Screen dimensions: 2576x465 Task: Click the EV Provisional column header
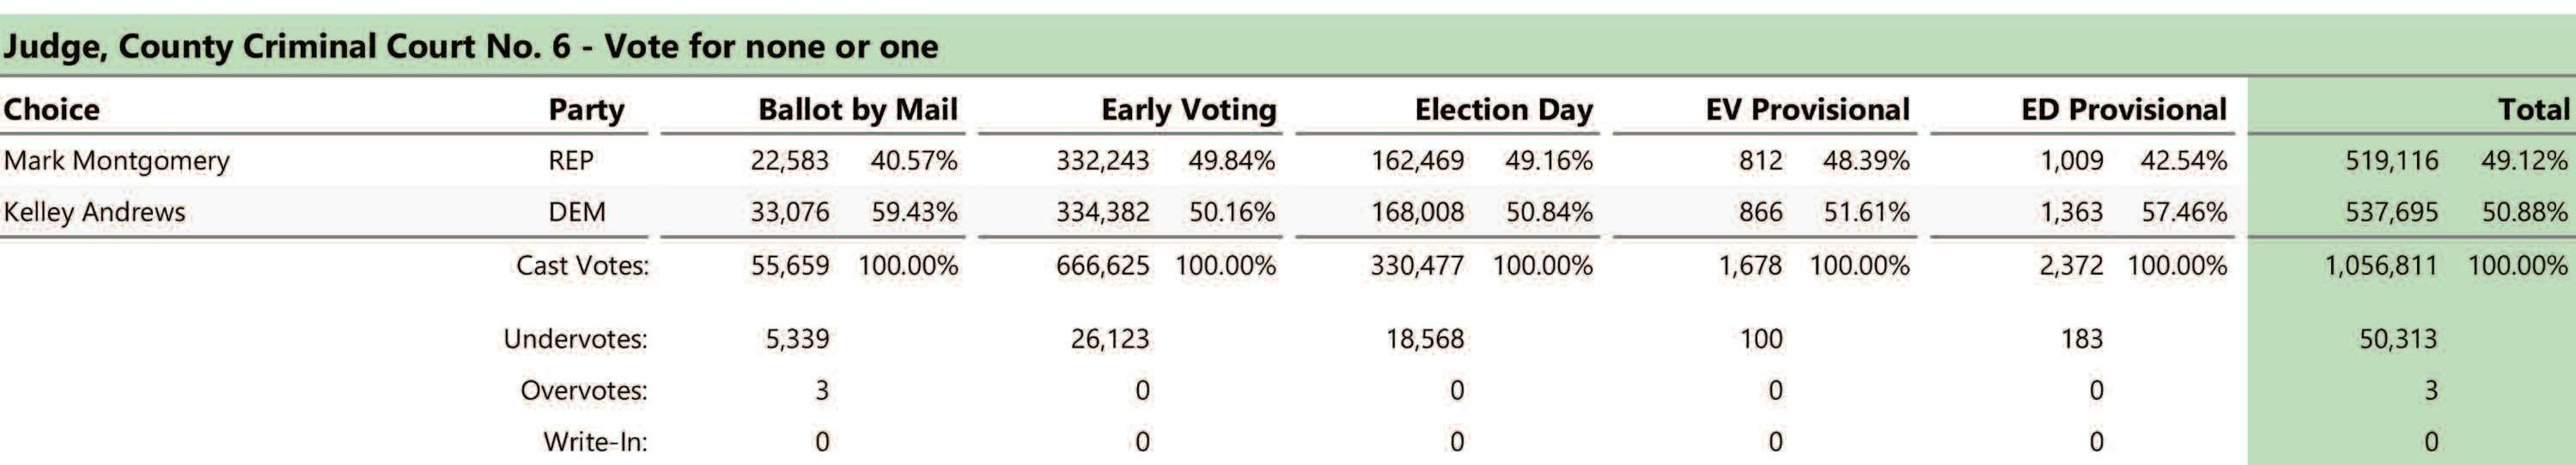point(1807,110)
